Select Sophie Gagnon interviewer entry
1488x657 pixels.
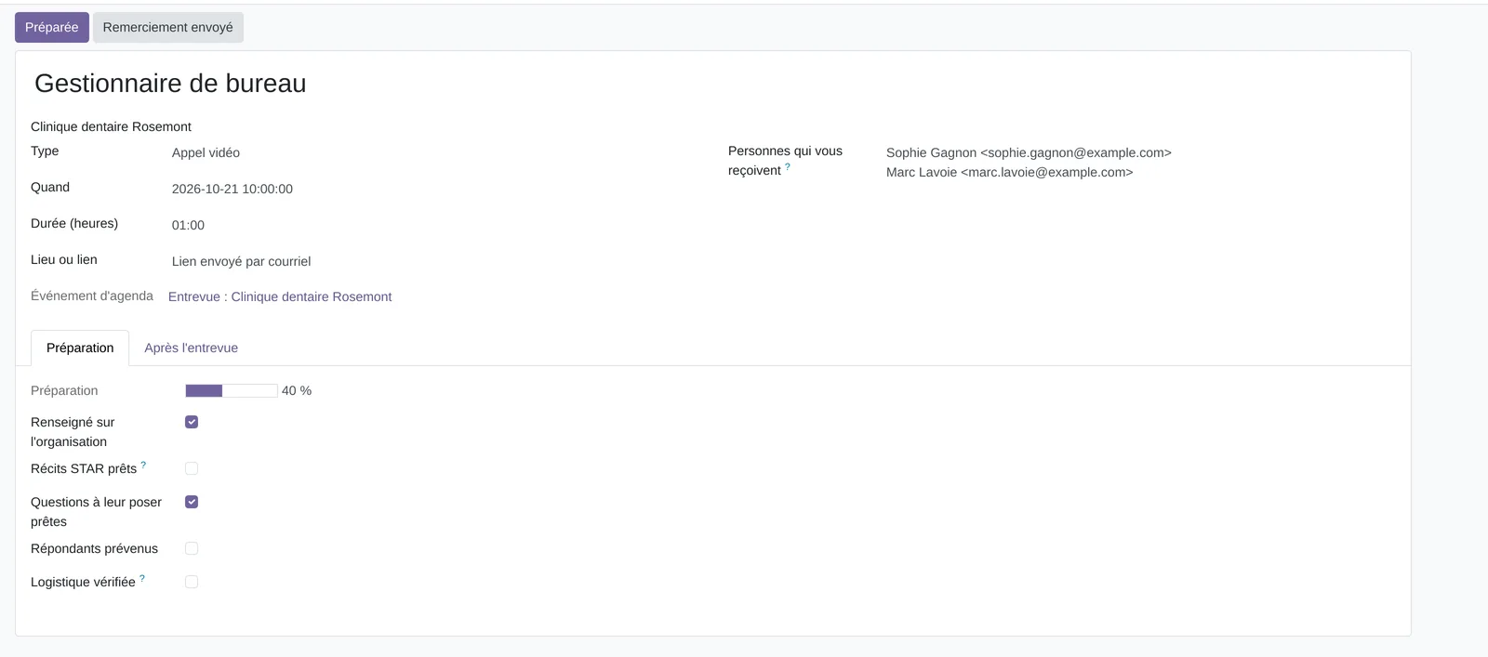click(x=1029, y=152)
